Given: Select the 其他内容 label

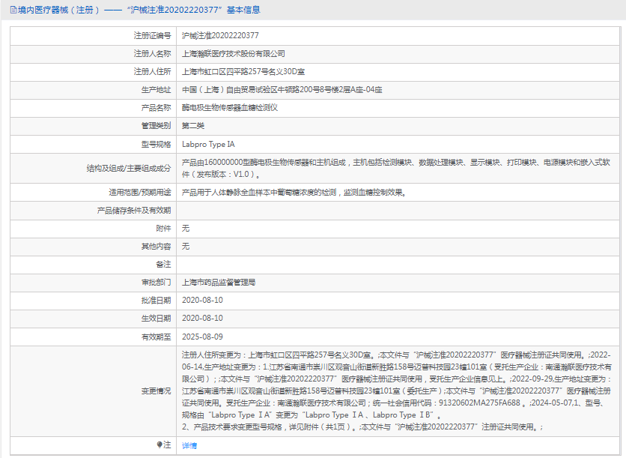Looking at the screenshot, I should click(156, 246).
